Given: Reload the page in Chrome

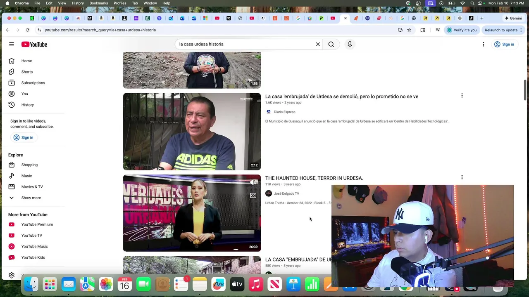Looking at the screenshot, I should point(27,30).
